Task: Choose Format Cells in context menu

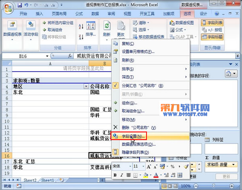Action: (150, 52)
